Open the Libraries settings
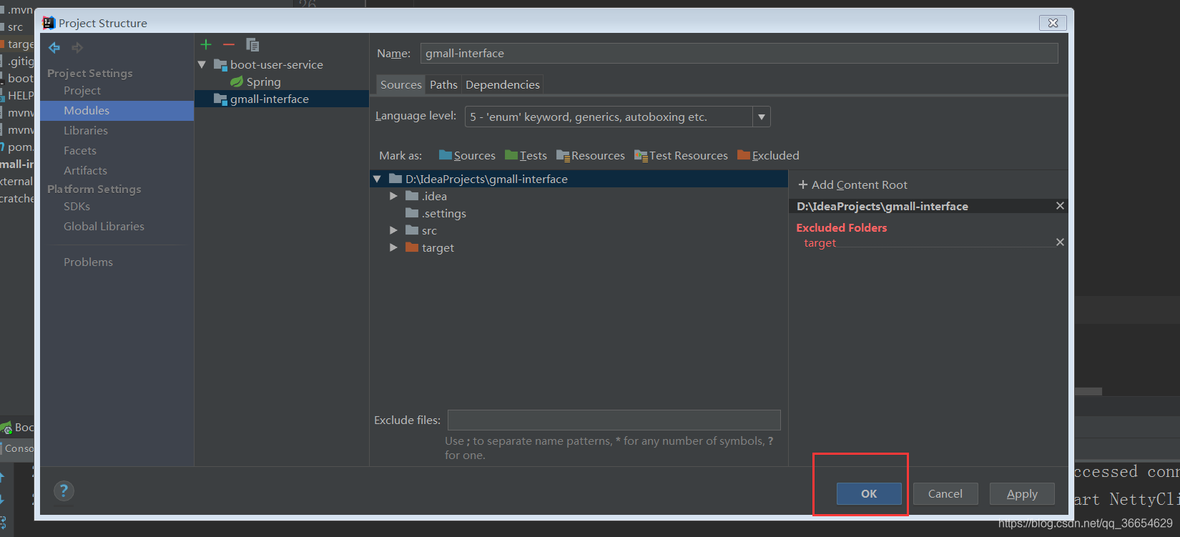Viewport: 1180px width, 537px height. (x=86, y=130)
